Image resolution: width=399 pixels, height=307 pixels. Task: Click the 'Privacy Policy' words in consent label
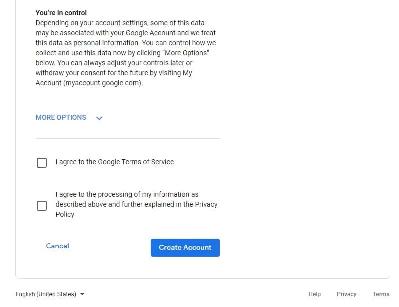click(136, 209)
